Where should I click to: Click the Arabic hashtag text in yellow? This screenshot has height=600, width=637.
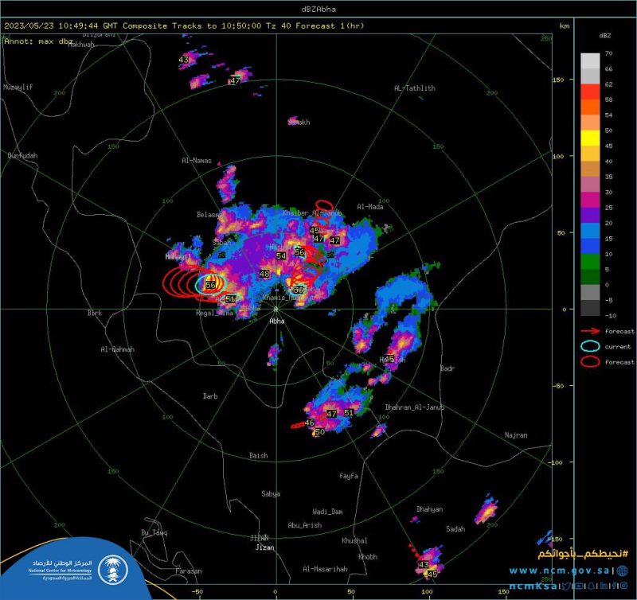coord(583,554)
